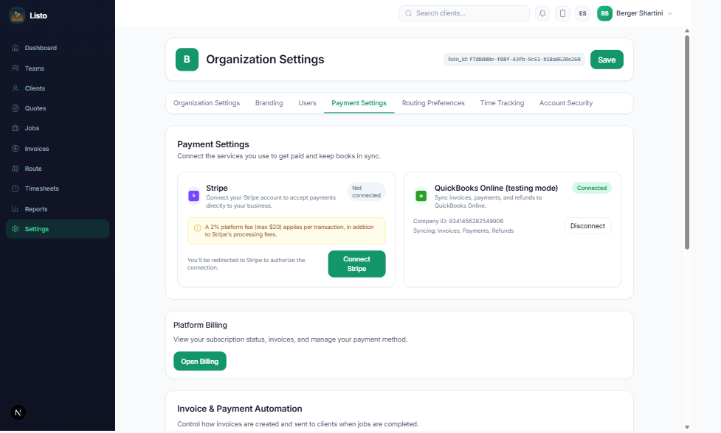Click the Connected QuickBooks status badge
This screenshot has height=433, width=721.
[x=592, y=188]
